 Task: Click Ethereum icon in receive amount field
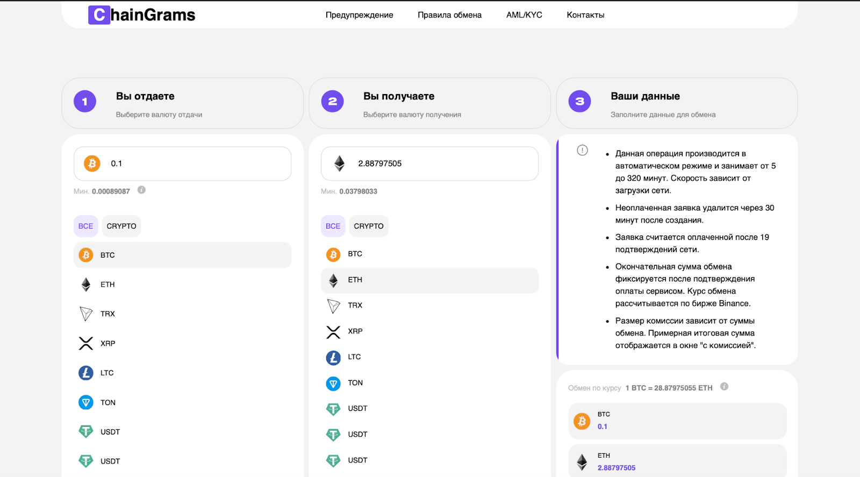(x=339, y=163)
